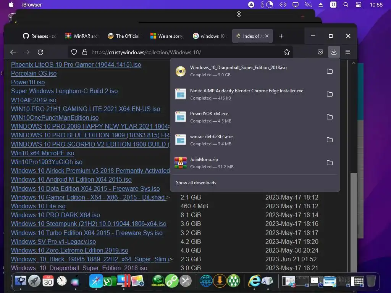Show Ninite installer download in folder

click(330, 94)
